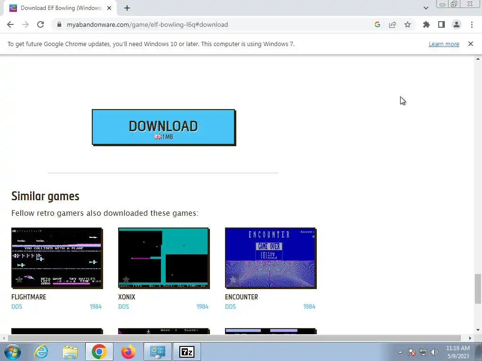Click the horizontal scroll left arrow
This screenshot has width=482, height=361.
[x=4, y=338]
